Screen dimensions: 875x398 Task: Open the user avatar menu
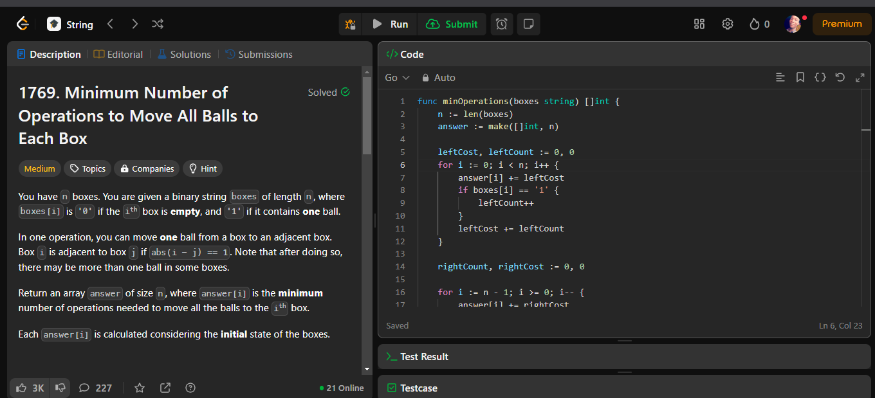793,24
